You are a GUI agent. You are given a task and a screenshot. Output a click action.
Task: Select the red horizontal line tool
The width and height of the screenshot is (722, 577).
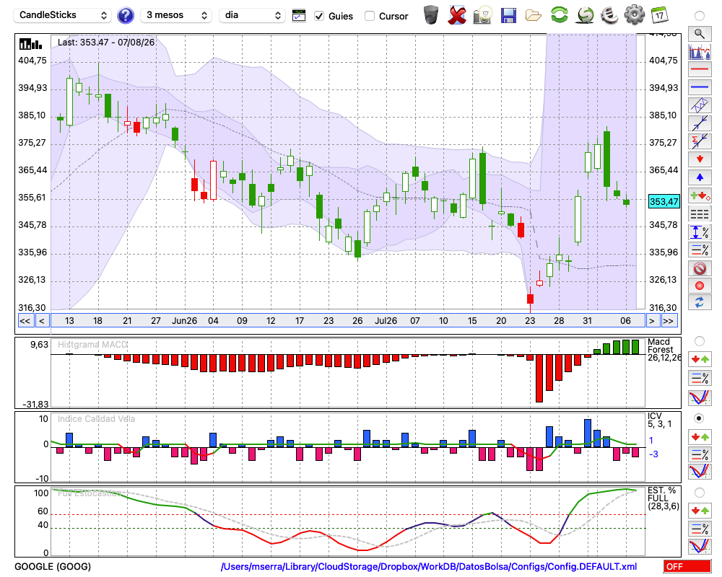click(x=700, y=69)
